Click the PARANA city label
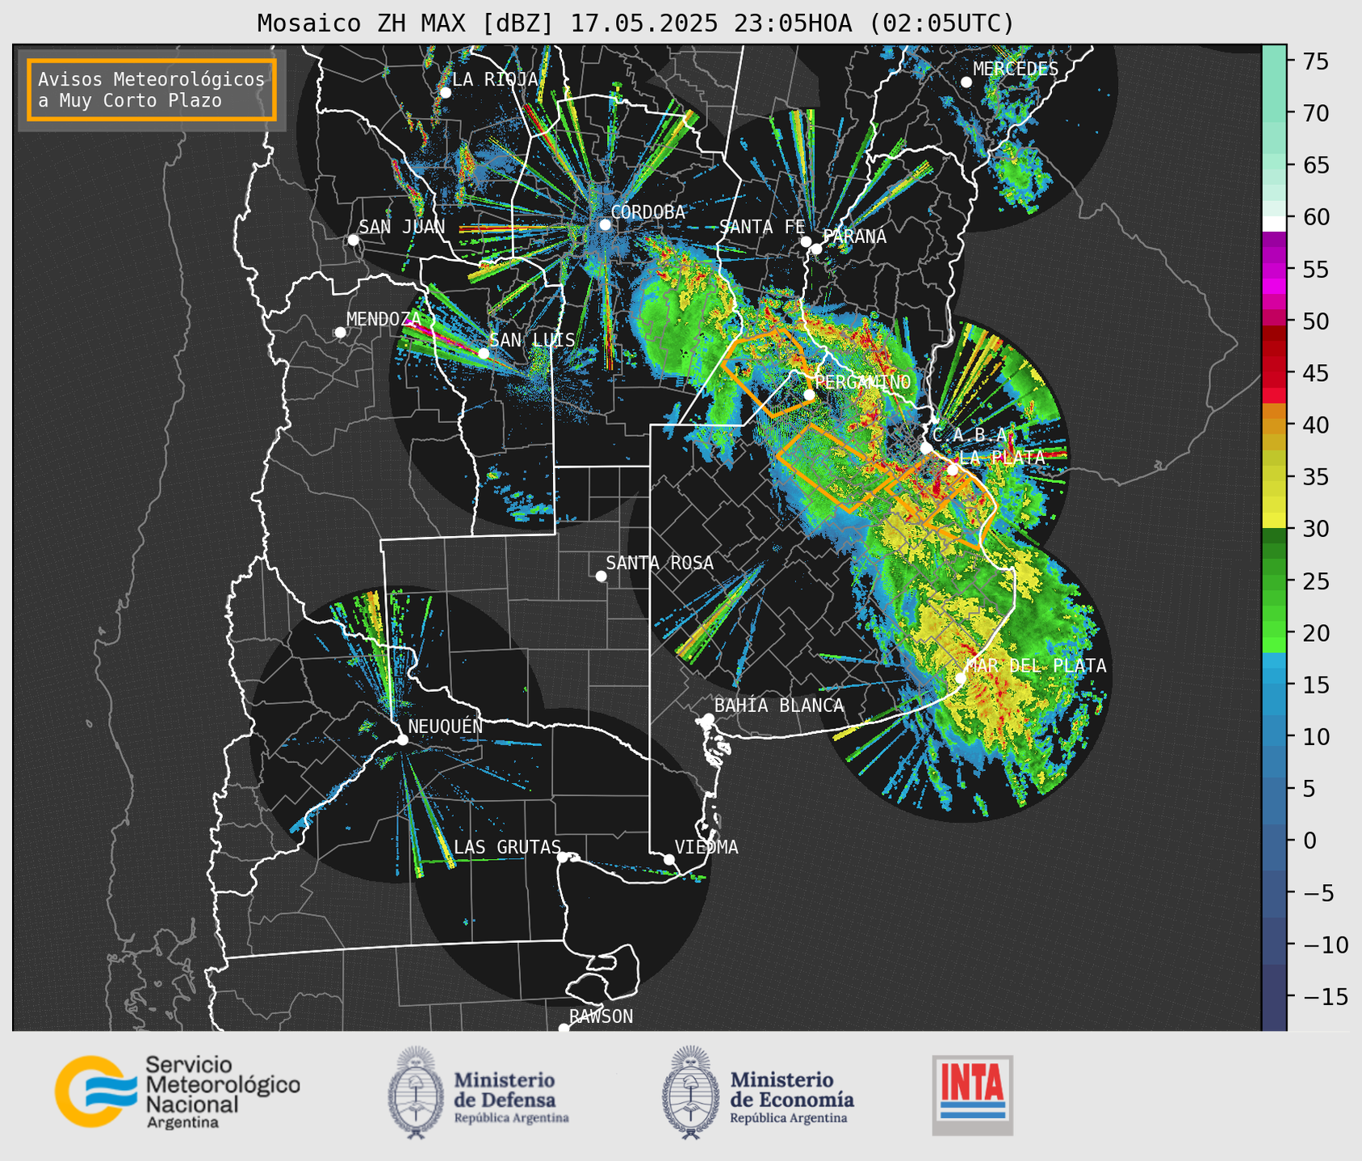Screen dimensions: 1362x1161 (854, 237)
